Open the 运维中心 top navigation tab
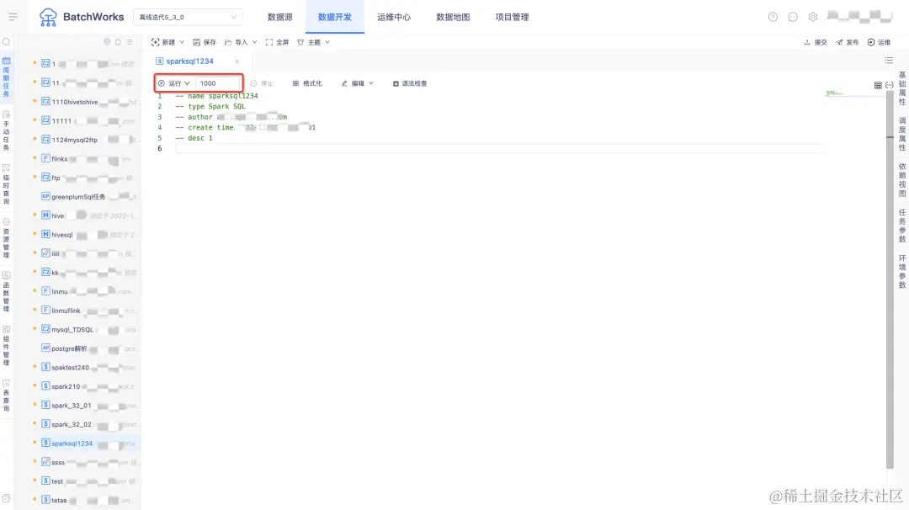This screenshot has width=909, height=510. coord(394,17)
